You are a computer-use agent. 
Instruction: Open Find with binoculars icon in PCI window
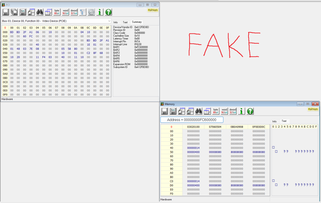[40, 12]
